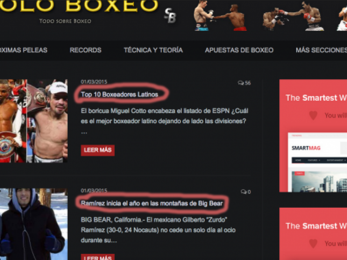The height and width of the screenshot is (260, 347).
Task: Select APUESTAS DE BOXEO menu
Action: click(x=239, y=50)
